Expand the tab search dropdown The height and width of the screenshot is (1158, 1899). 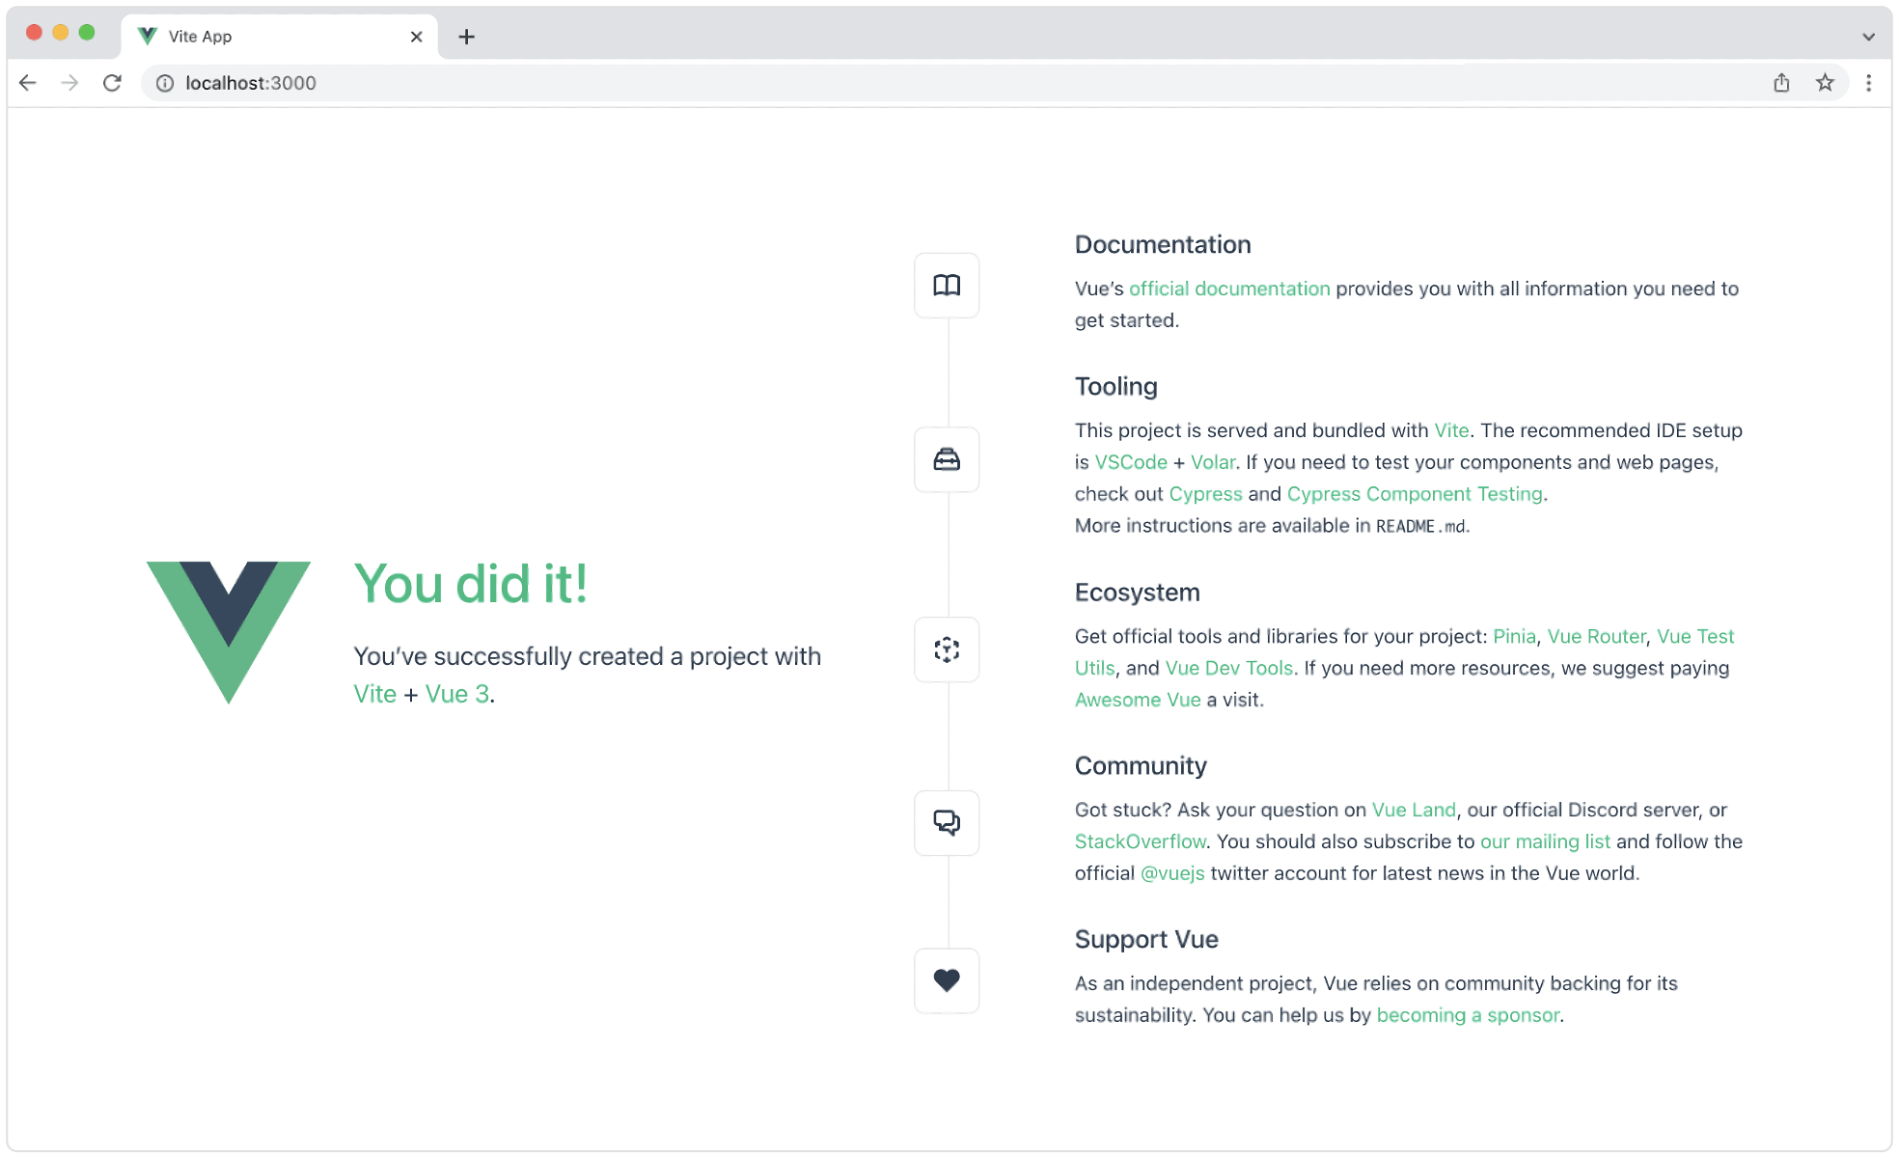[1869, 37]
